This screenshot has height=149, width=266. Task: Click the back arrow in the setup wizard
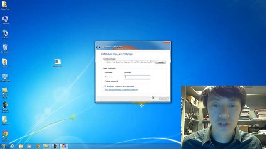[98, 47]
